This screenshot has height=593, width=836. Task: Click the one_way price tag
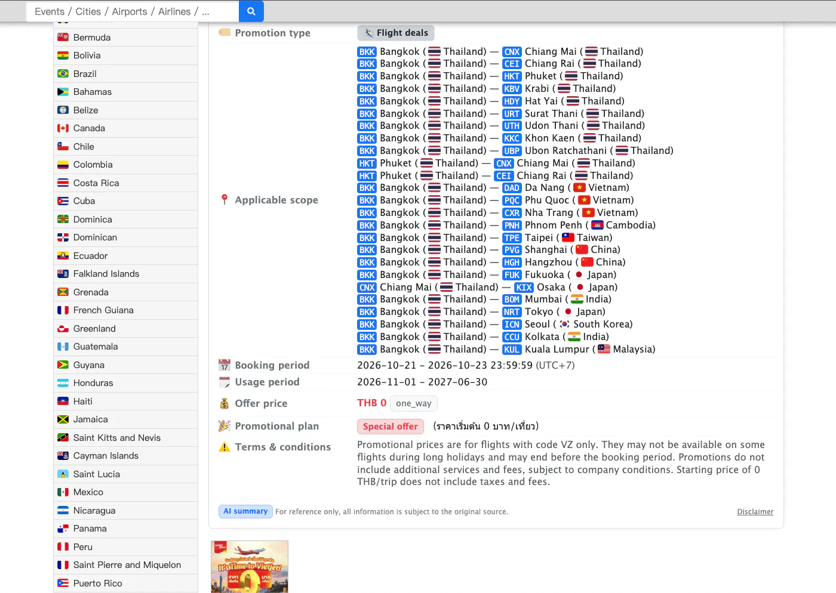(x=413, y=403)
